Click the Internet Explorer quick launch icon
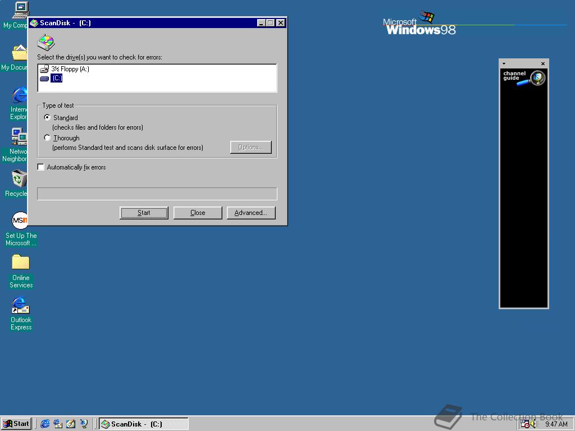 pos(45,424)
